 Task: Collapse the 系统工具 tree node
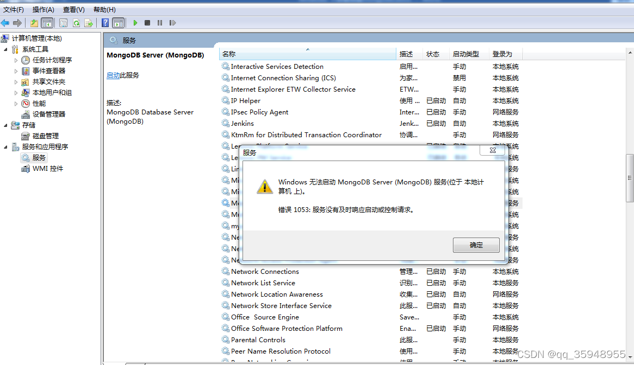[x=5, y=49]
